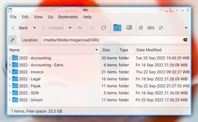Click the disabled Stop loading icon
This screenshot has height=122, width=198.
tap(92, 28)
